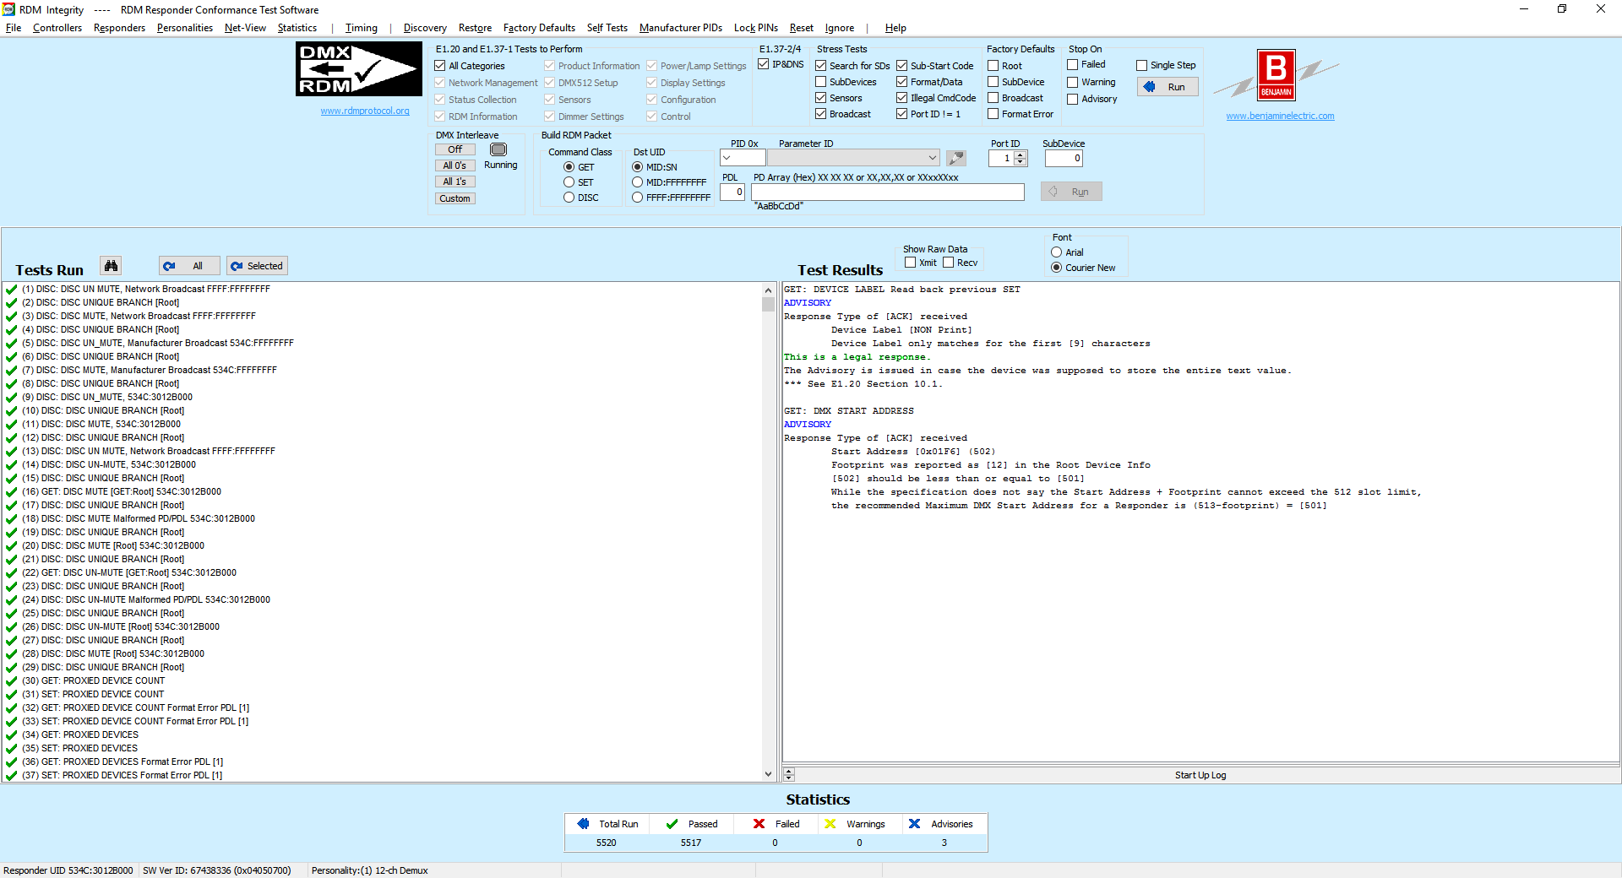Screen dimensions: 1622x878
Task: Click the binoculars search icon beside Tests Run
Action: 111,266
